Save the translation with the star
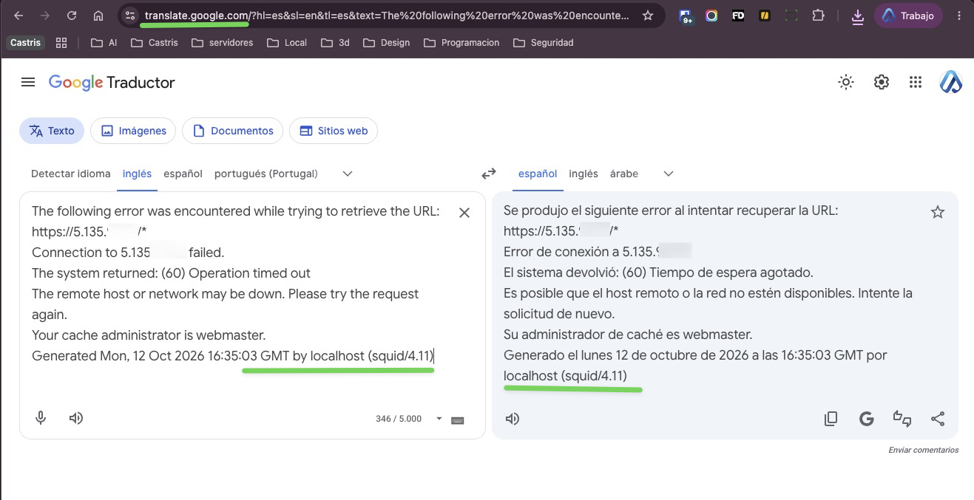This screenshot has width=974, height=500. tap(938, 213)
